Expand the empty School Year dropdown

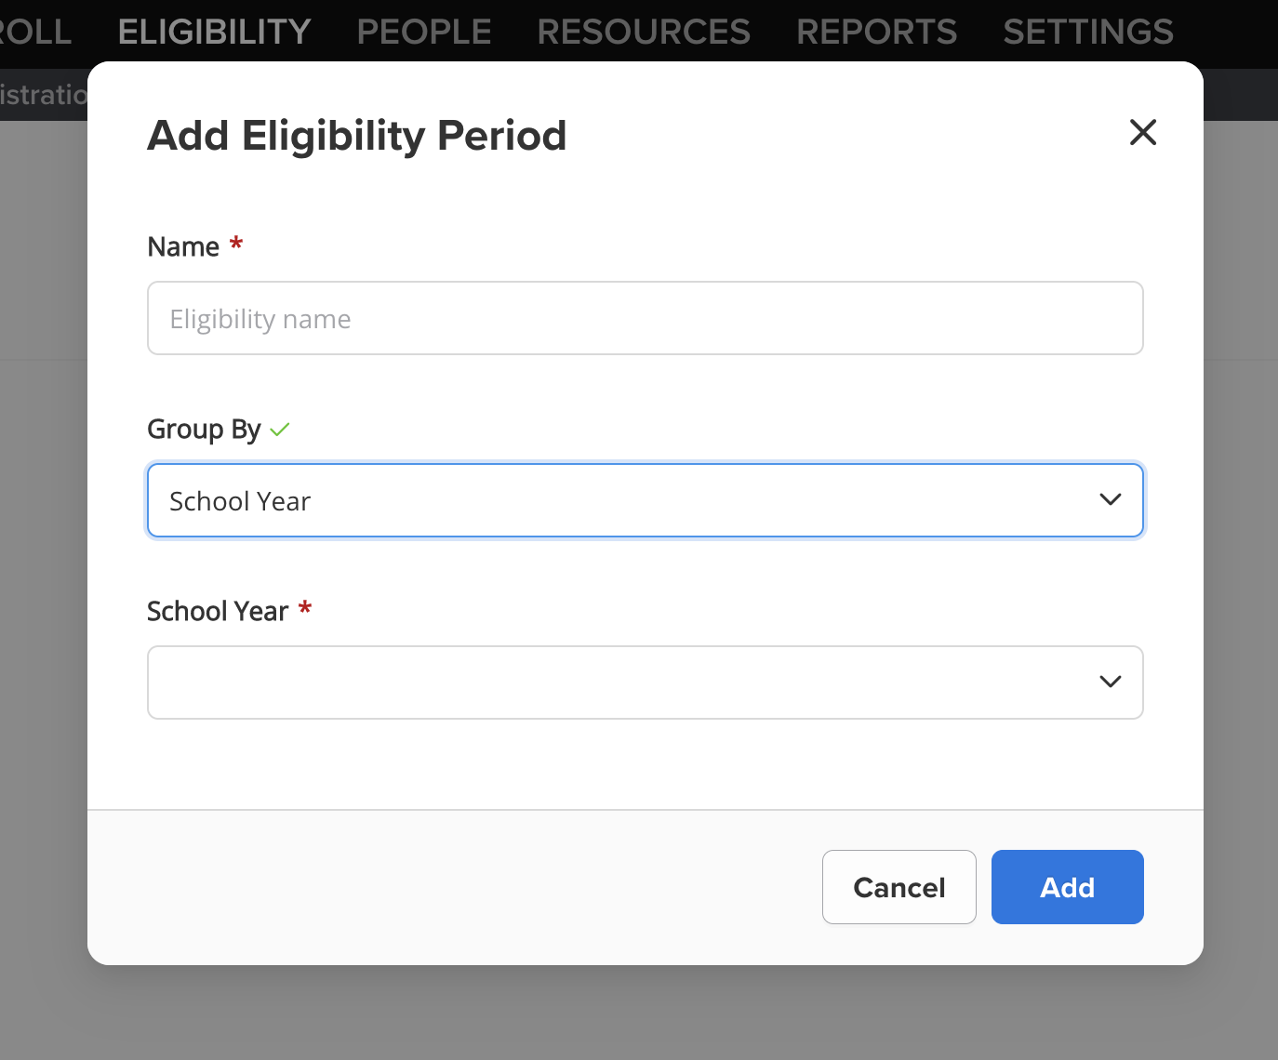tap(646, 682)
